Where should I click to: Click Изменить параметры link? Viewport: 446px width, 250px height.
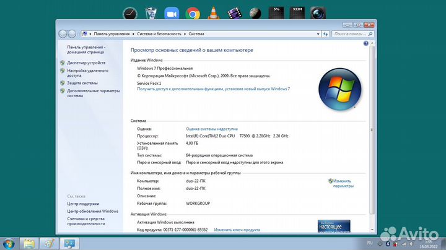pos(343,184)
